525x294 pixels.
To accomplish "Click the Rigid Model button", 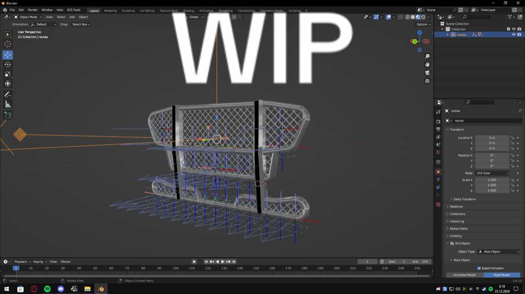I will point(502,275).
